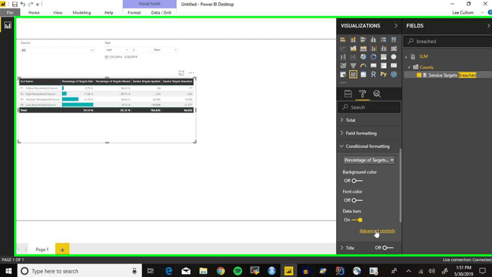Screen dimensions: 492x277
Task: Select the Treemap visual
Action: tap(383, 57)
